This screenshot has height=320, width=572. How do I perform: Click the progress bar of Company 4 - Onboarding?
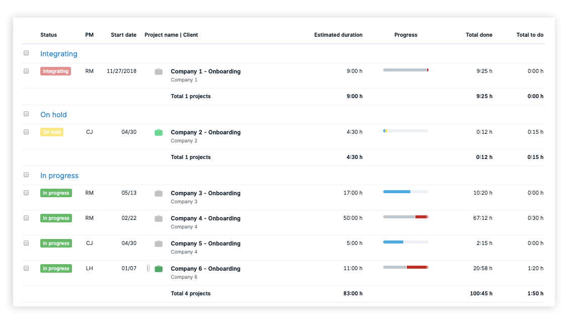406,217
